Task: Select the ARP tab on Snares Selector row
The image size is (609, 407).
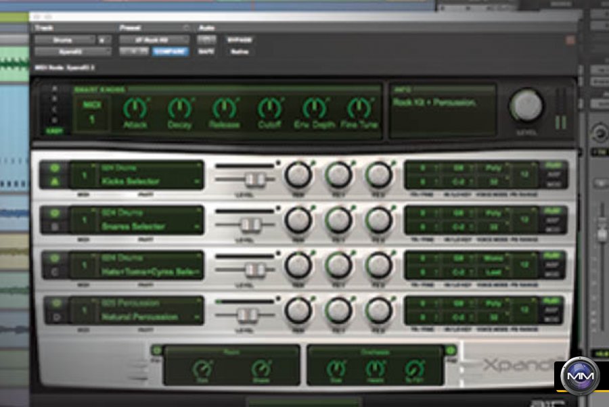Action: point(553,220)
